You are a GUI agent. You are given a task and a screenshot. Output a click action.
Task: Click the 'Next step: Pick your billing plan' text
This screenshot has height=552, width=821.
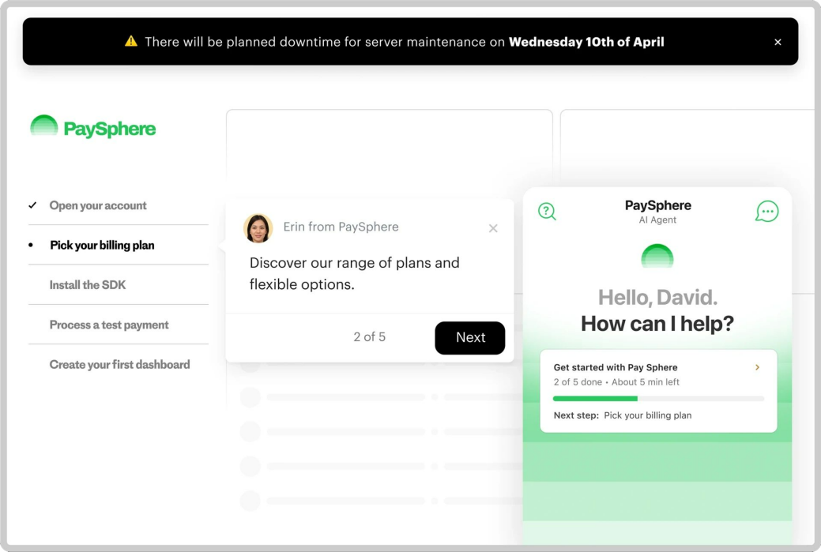point(622,415)
